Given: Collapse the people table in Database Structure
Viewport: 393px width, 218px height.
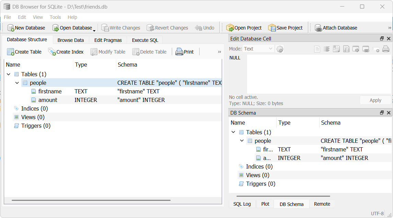Looking at the screenshot, I should point(17,83).
